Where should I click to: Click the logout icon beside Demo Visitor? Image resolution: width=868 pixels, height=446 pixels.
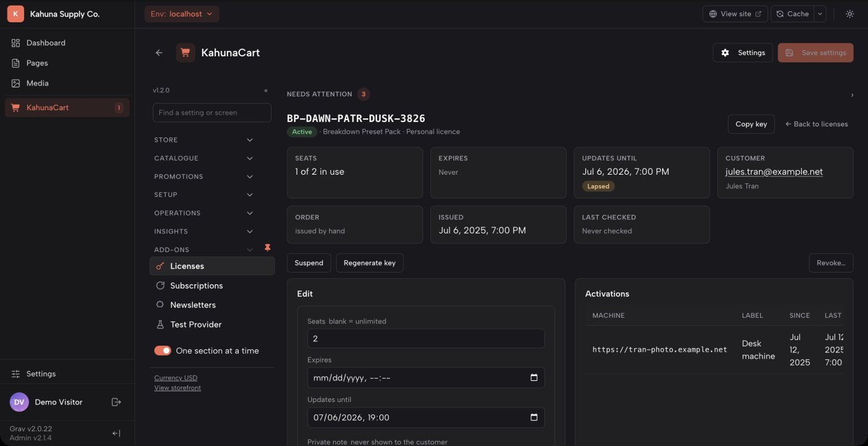tap(116, 402)
